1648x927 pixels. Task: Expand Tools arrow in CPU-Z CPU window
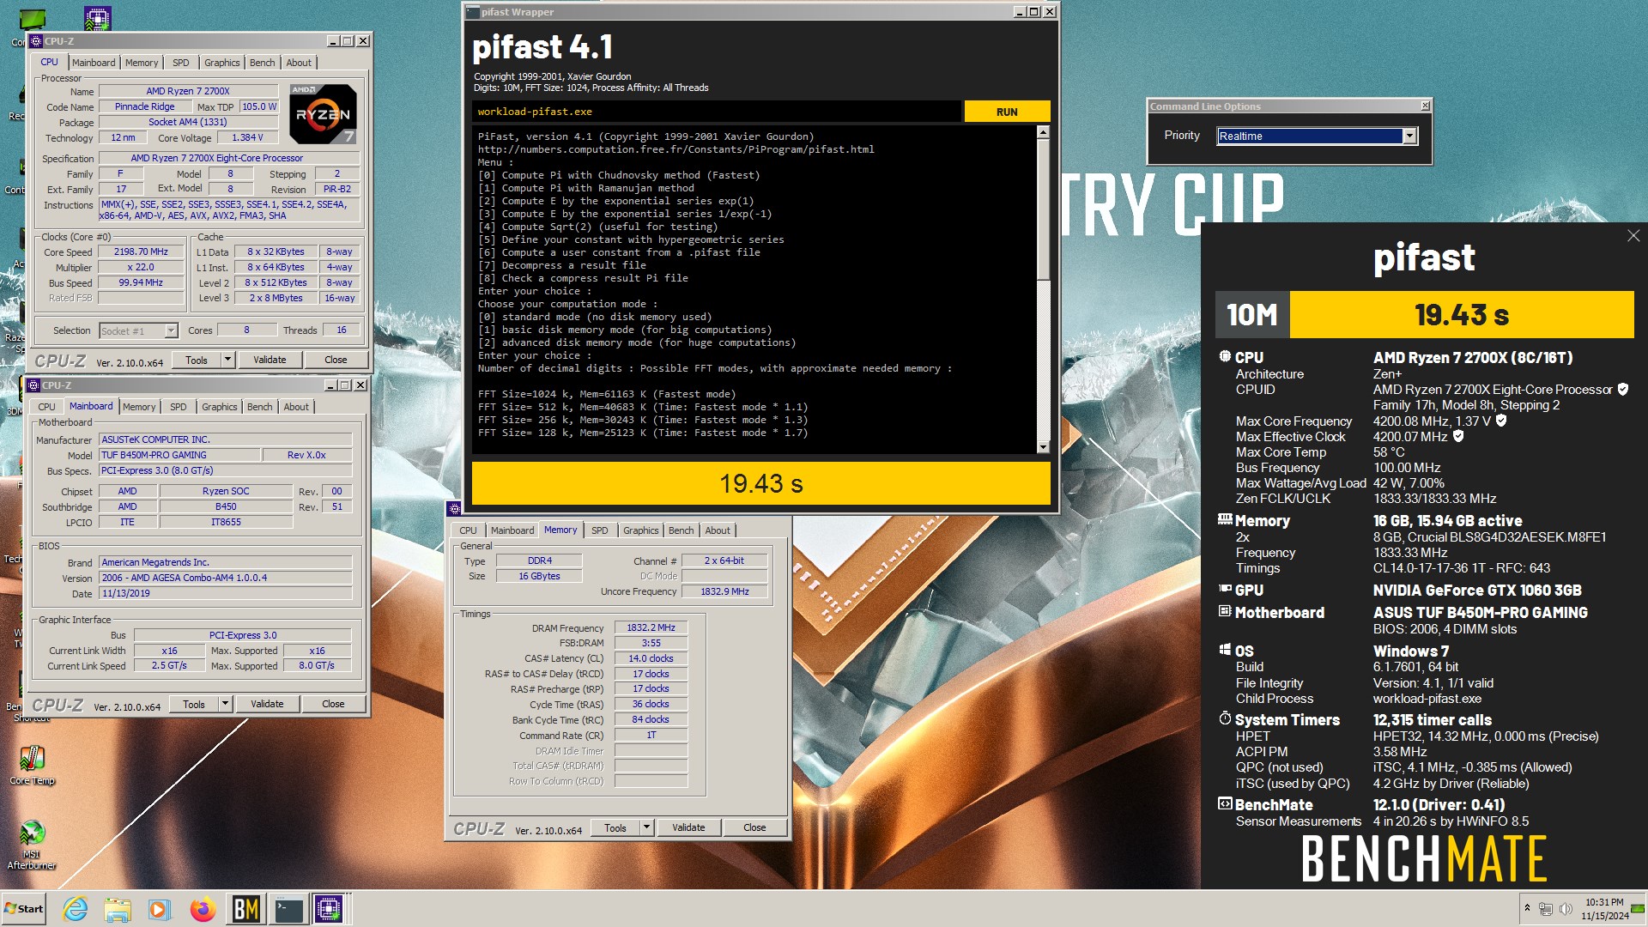pos(228,360)
